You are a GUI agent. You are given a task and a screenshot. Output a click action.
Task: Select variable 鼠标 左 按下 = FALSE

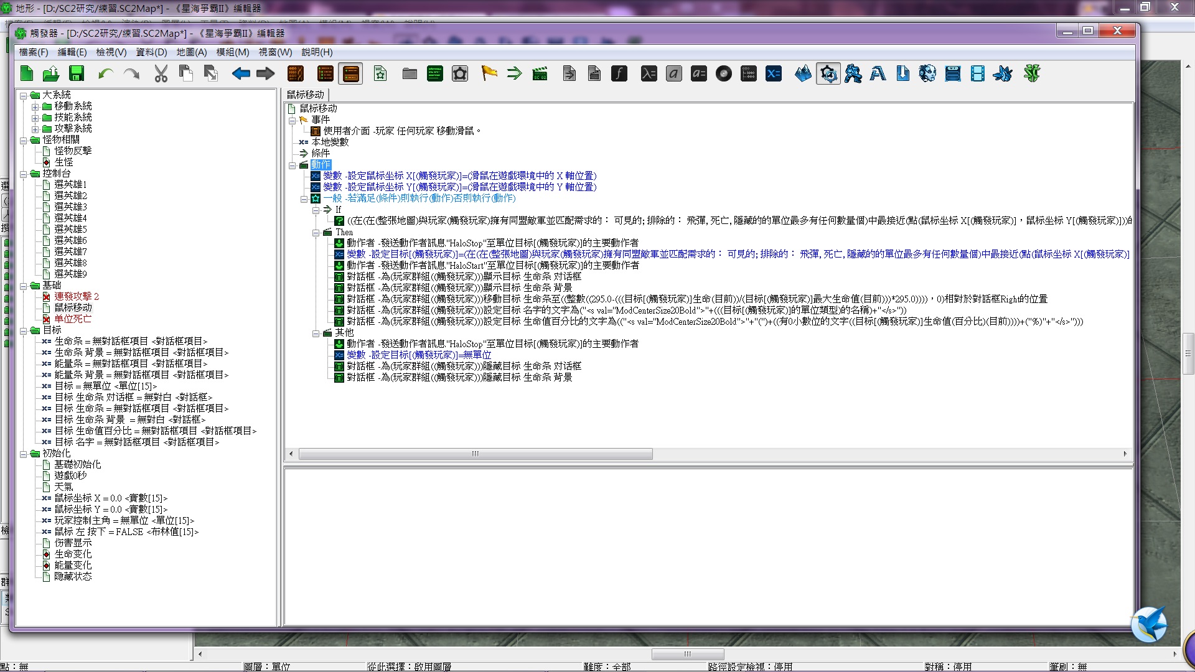(126, 531)
